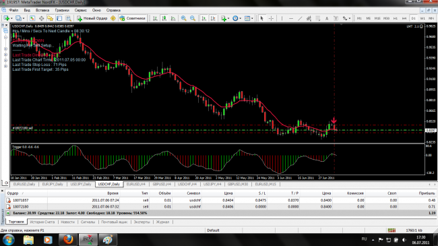Switch timeframe to M1
This screenshot has width=438, height=246.
[359, 18]
